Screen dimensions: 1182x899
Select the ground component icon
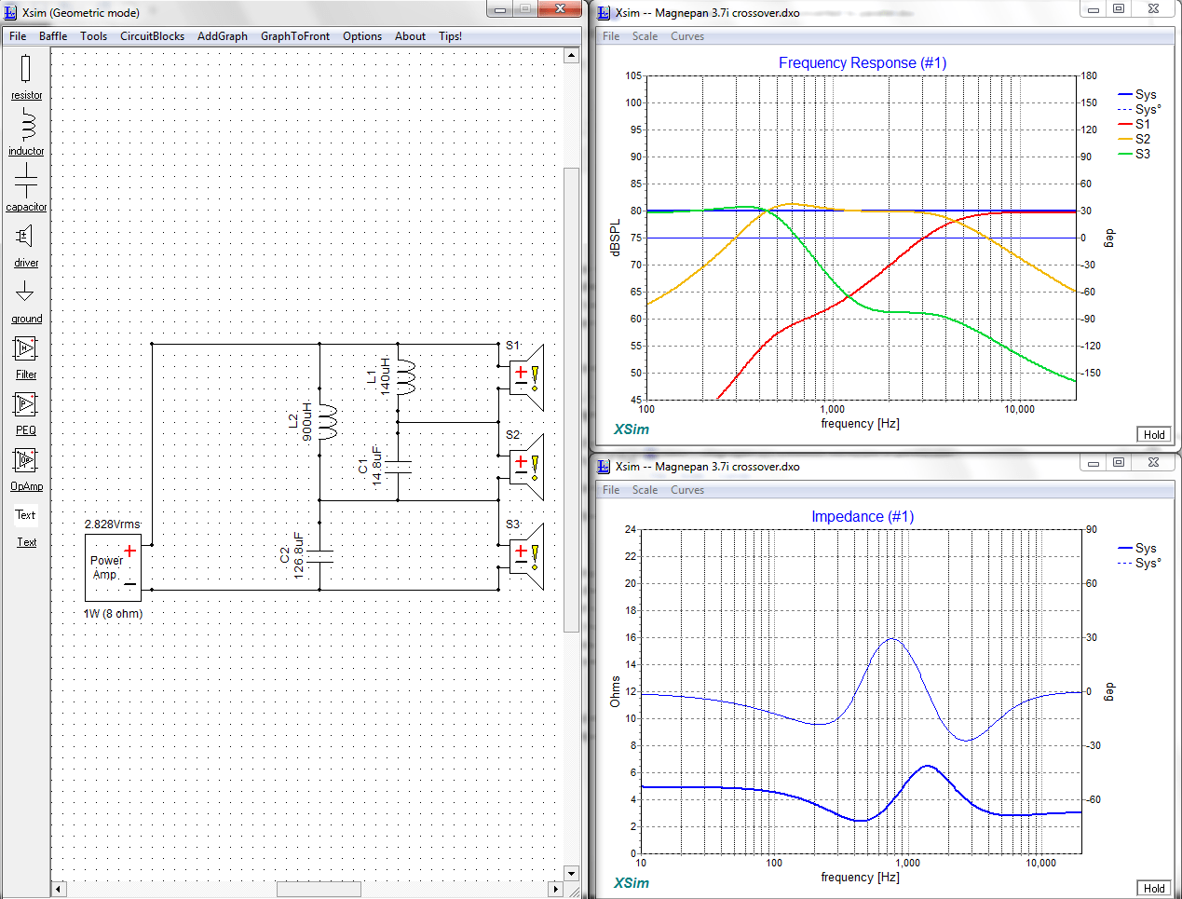tap(25, 292)
